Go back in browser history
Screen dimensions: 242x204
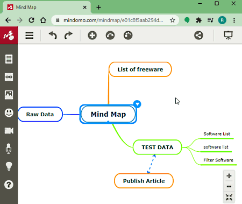[x=8, y=20]
